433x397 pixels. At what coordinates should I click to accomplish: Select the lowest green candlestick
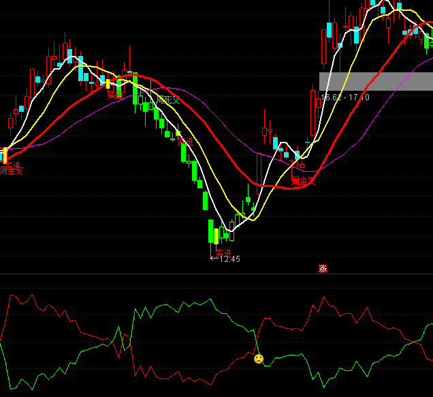coord(210,231)
